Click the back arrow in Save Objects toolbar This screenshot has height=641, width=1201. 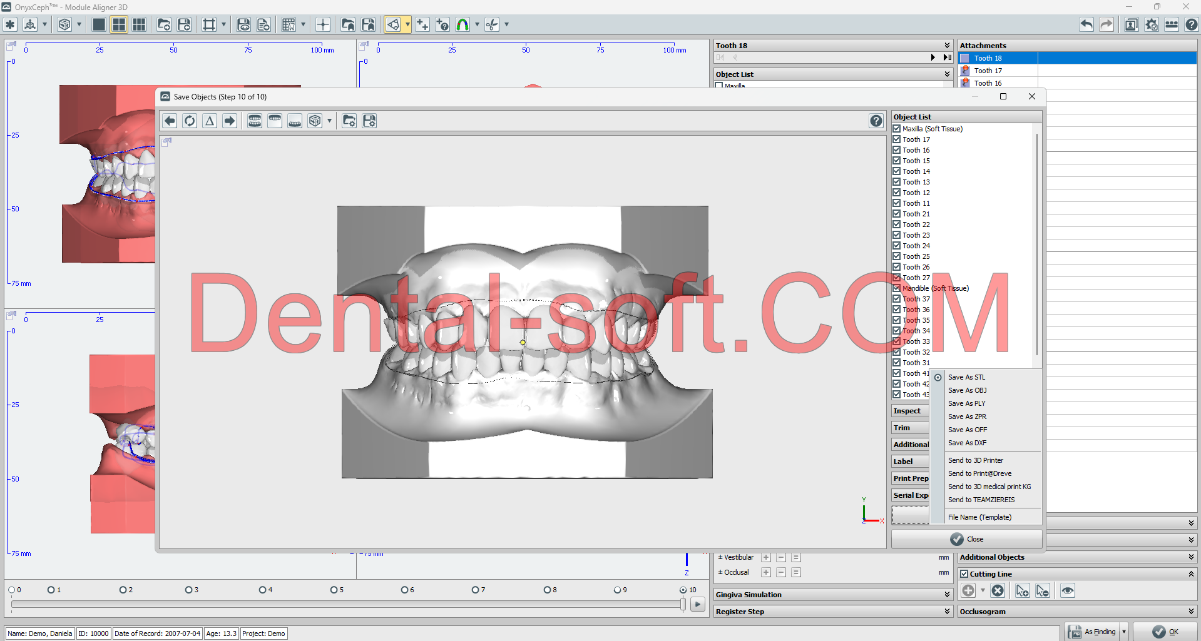click(x=170, y=121)
